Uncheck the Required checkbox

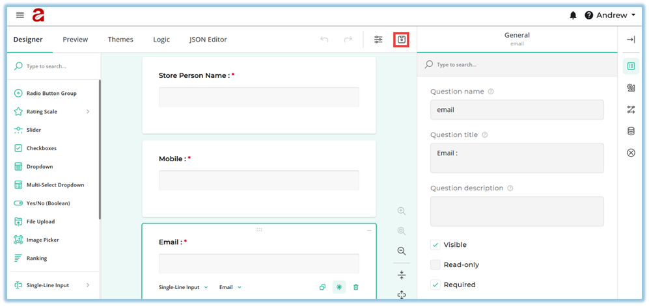click(435, 285)
